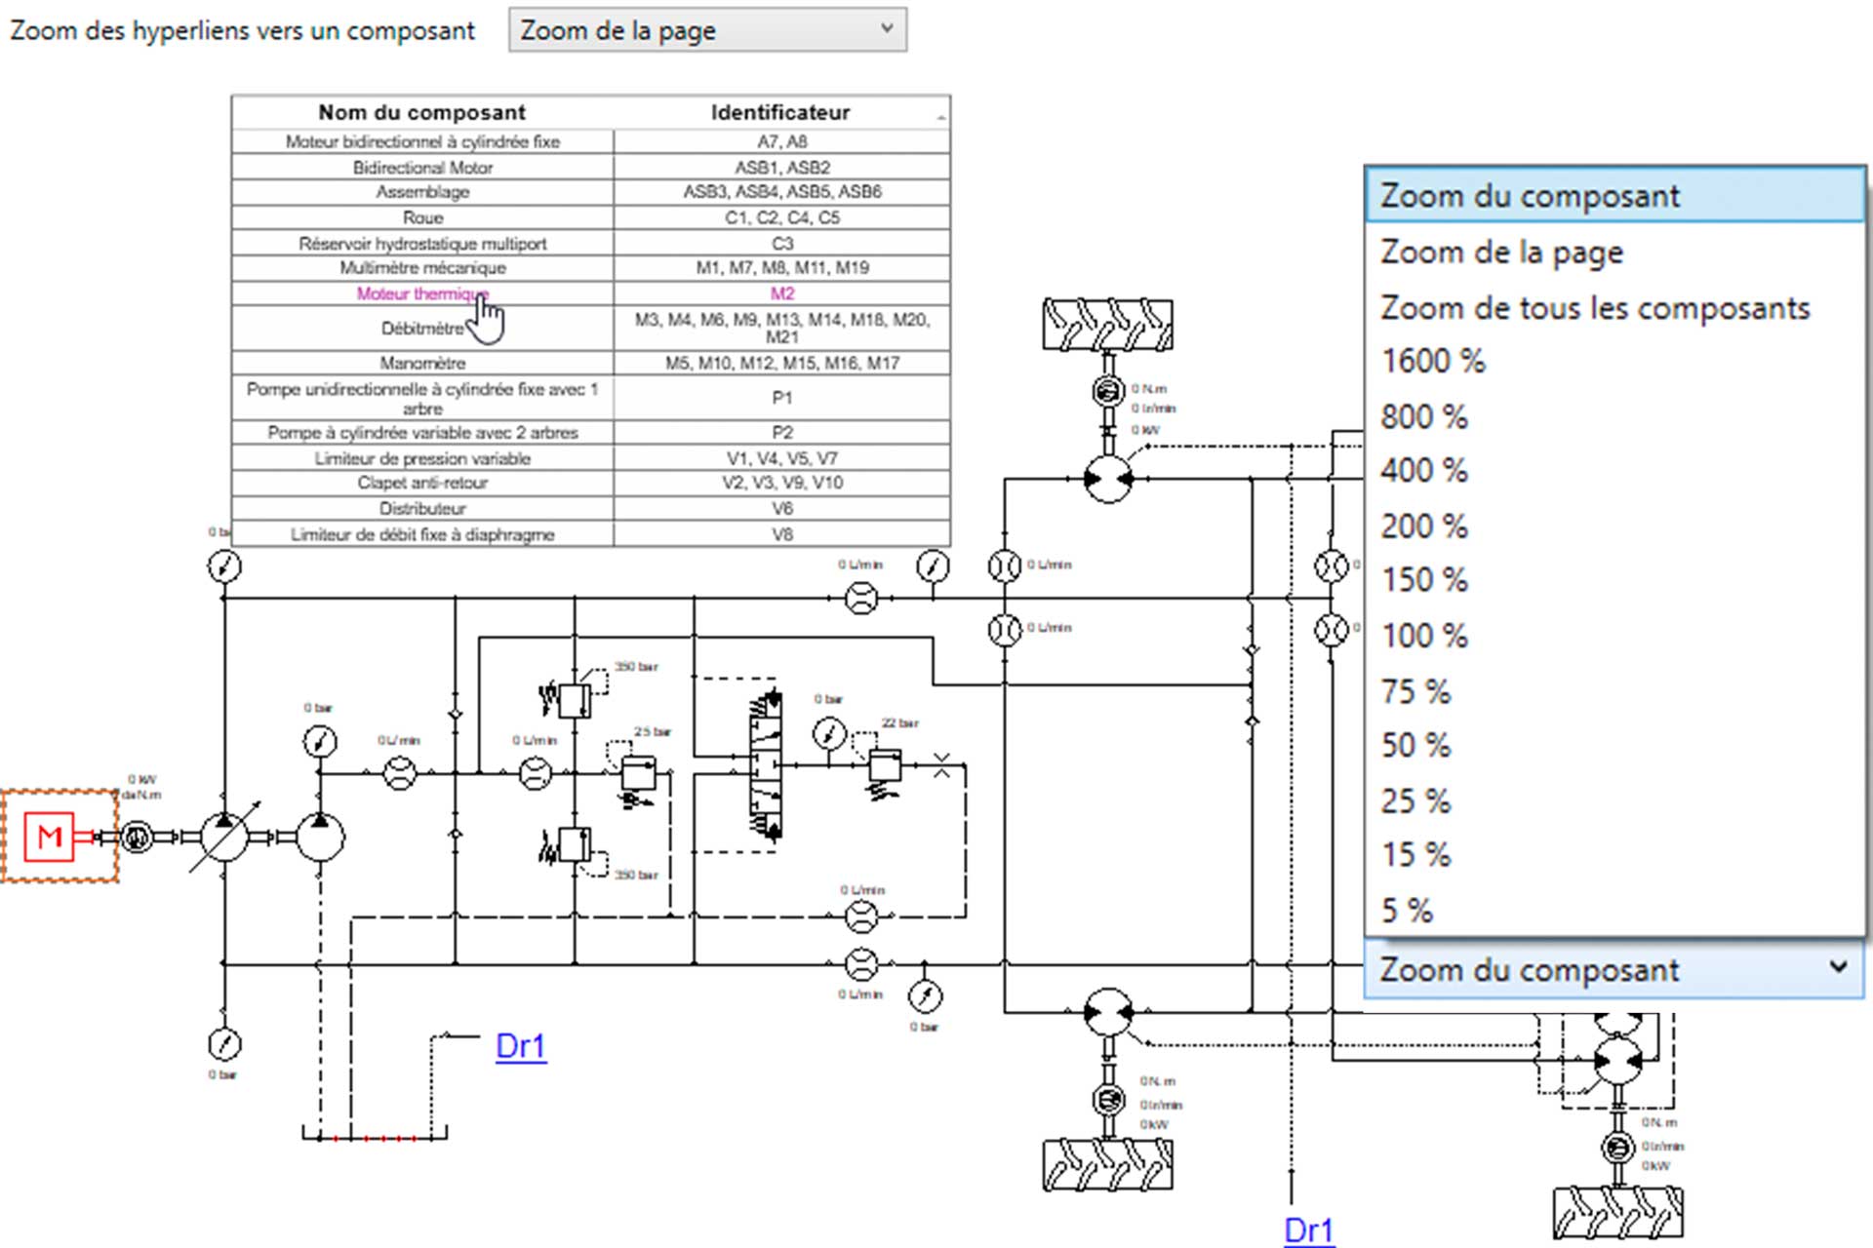Click the Réservoir hydrostatique multiport cell
Screen dimensions: 1873x1248
click(422, 244)
